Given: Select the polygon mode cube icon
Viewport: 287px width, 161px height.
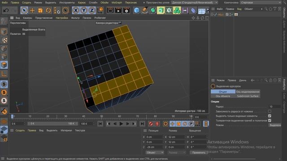Looking at the screenshot, I should click(x=4, y=65).
